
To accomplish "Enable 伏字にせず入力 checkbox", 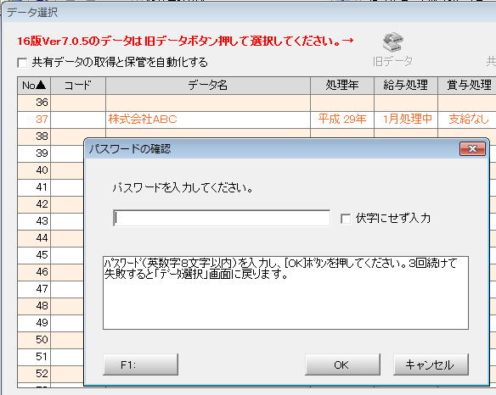I will 346,219.
